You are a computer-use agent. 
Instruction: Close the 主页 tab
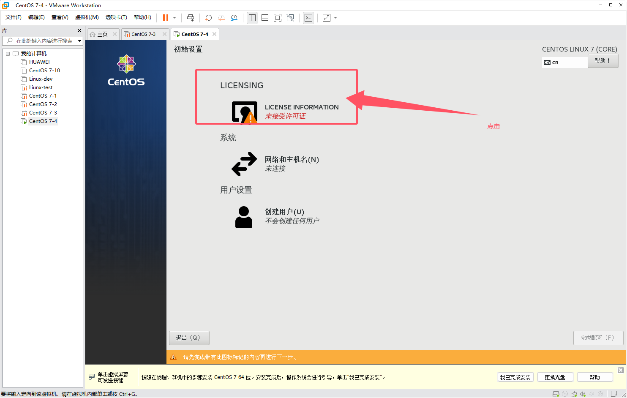point(114,34)
